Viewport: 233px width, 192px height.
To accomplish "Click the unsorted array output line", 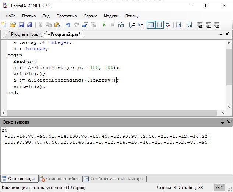I will [106, 136].
